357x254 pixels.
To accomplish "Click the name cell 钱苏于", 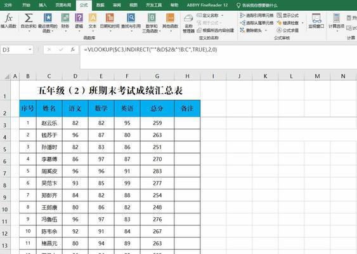I will [x=49, y=135].
